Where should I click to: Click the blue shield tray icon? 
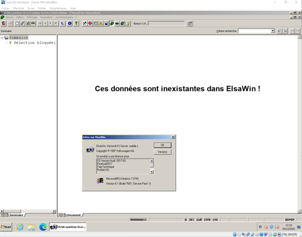click(271, 227)
